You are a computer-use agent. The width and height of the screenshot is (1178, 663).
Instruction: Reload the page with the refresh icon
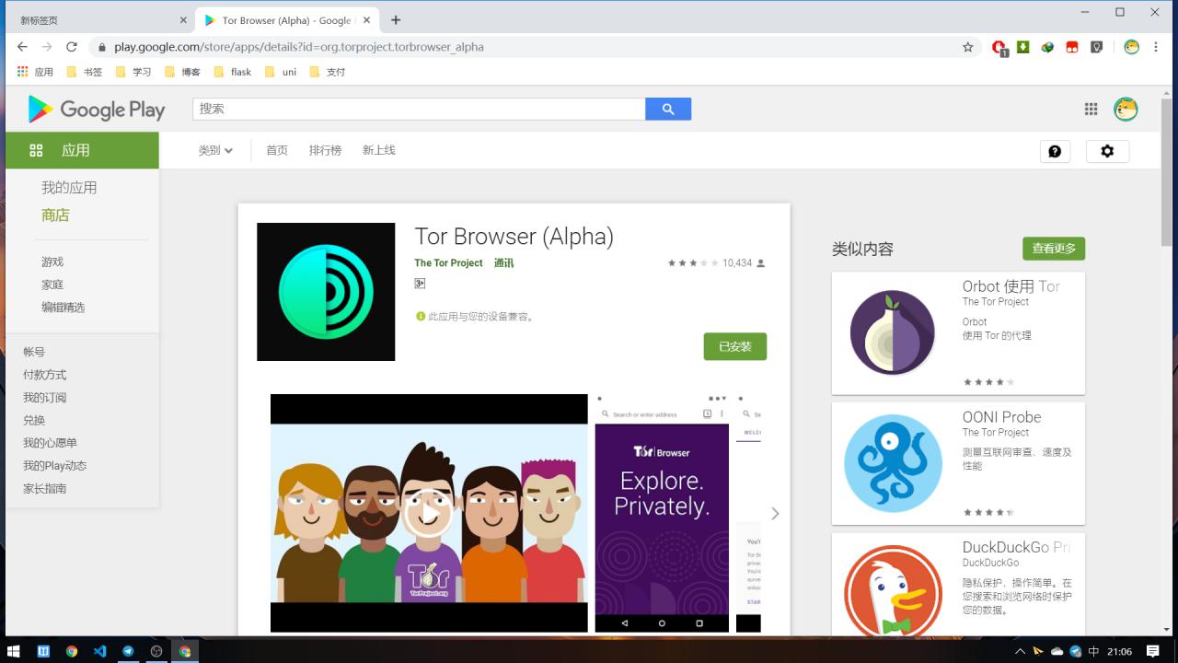(x=72, y=47)
